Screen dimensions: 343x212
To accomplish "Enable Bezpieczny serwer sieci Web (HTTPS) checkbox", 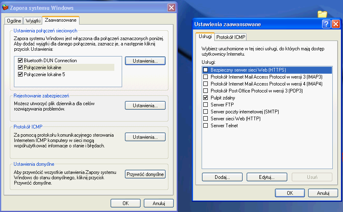I will pos(205,70).
